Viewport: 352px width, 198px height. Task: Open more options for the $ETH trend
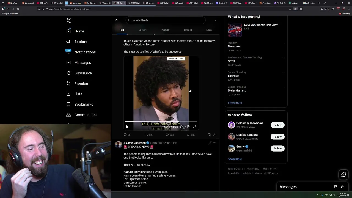click(283, 58)
